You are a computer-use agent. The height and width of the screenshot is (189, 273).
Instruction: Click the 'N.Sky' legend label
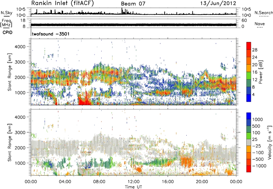point(6,13)
